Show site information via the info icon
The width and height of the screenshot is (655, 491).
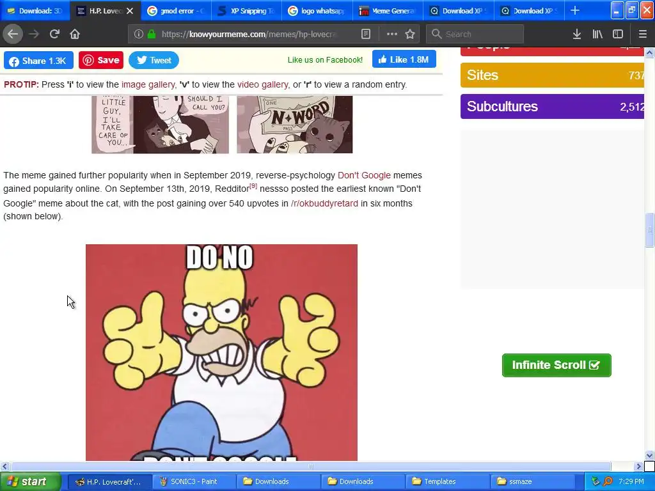click(139, 35)
